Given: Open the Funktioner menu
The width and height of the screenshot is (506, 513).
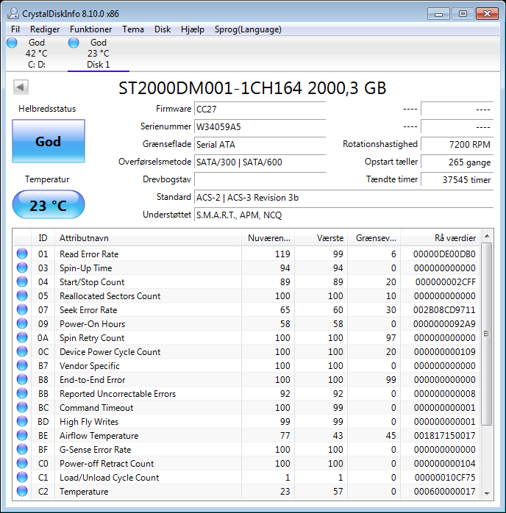Looking at the screenshot, I should click(x=90, y=29).
